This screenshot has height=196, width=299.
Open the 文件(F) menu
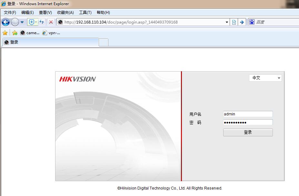click(10, 13)
